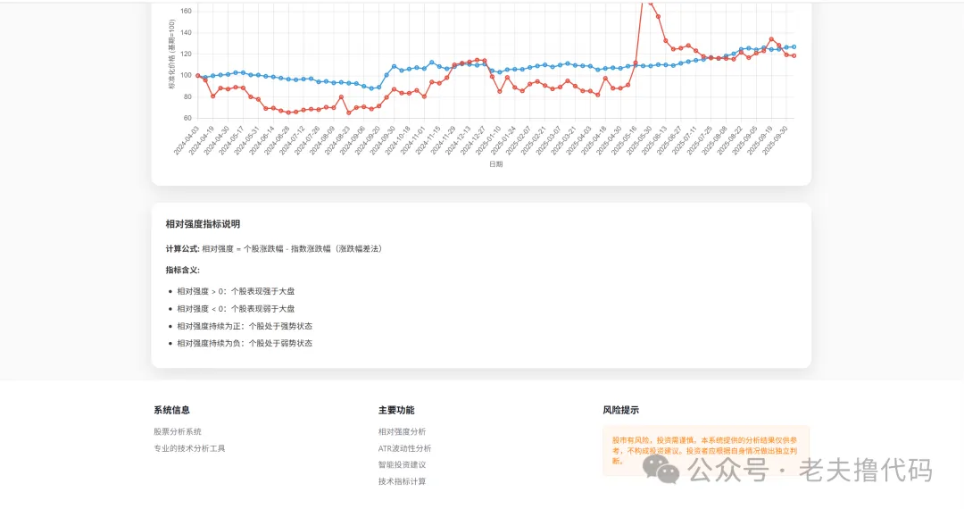Select the 2024-04-19 date label on the x-axis
The image size is (964, 509).
pyautogui.click(x=203, y=141)
